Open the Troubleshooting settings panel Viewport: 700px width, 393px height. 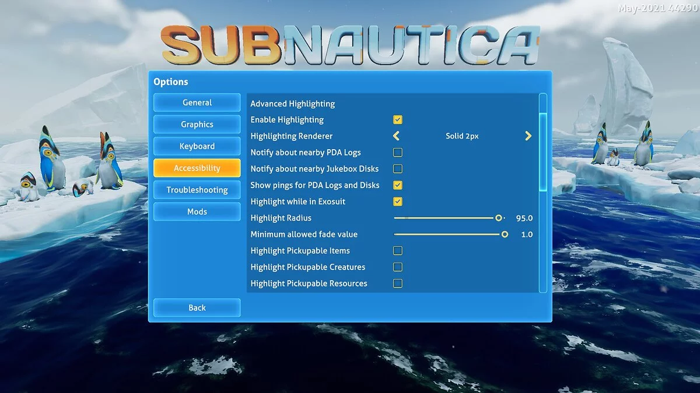click(x=197, y=189)
